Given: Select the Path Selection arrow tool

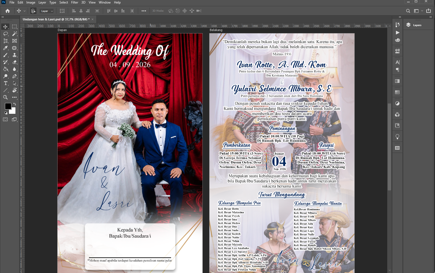Looking at the screenshot, I should (x=14, y=83).
